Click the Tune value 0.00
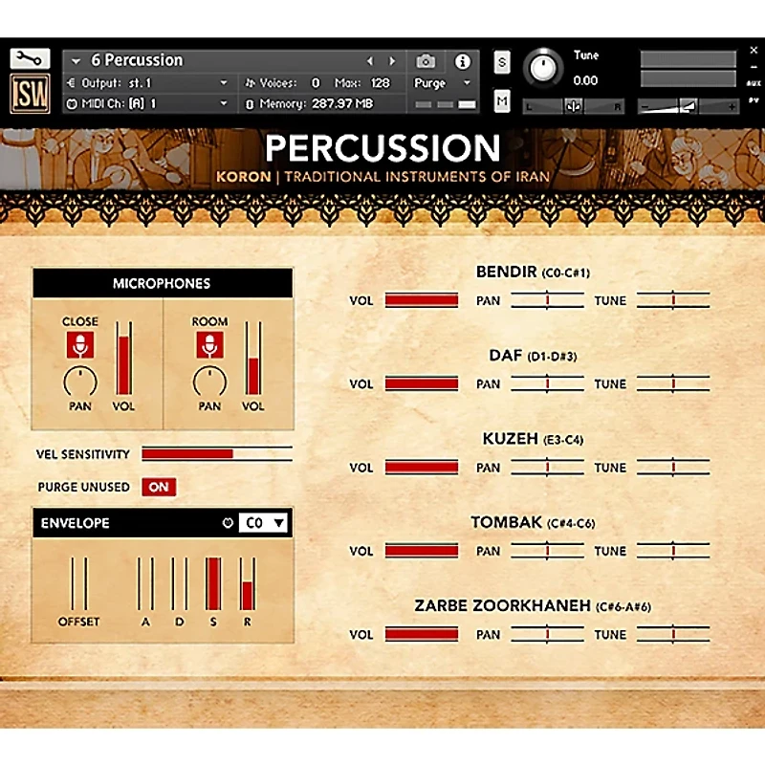765x765 pixels. tap(585, 80)
